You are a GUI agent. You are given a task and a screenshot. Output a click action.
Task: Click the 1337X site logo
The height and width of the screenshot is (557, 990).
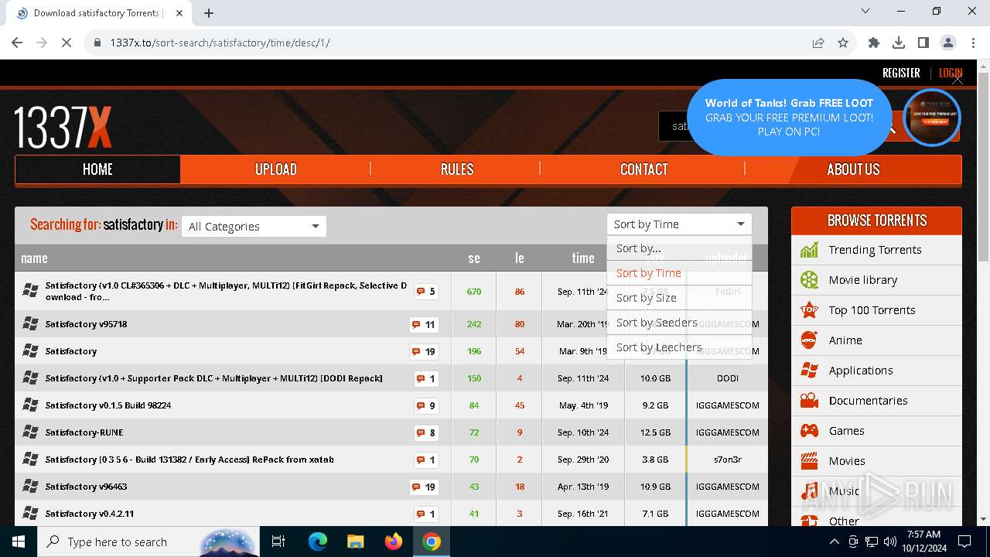(63, 128)
